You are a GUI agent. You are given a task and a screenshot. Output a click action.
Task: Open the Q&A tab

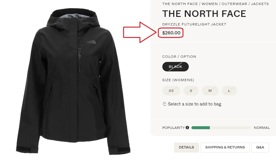click(x=260, y=147)
